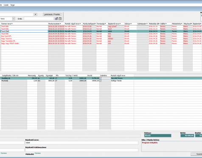Click the Kolléga Tanár worker cell
The width and height of the screenshot is (202, 158).
122,80
